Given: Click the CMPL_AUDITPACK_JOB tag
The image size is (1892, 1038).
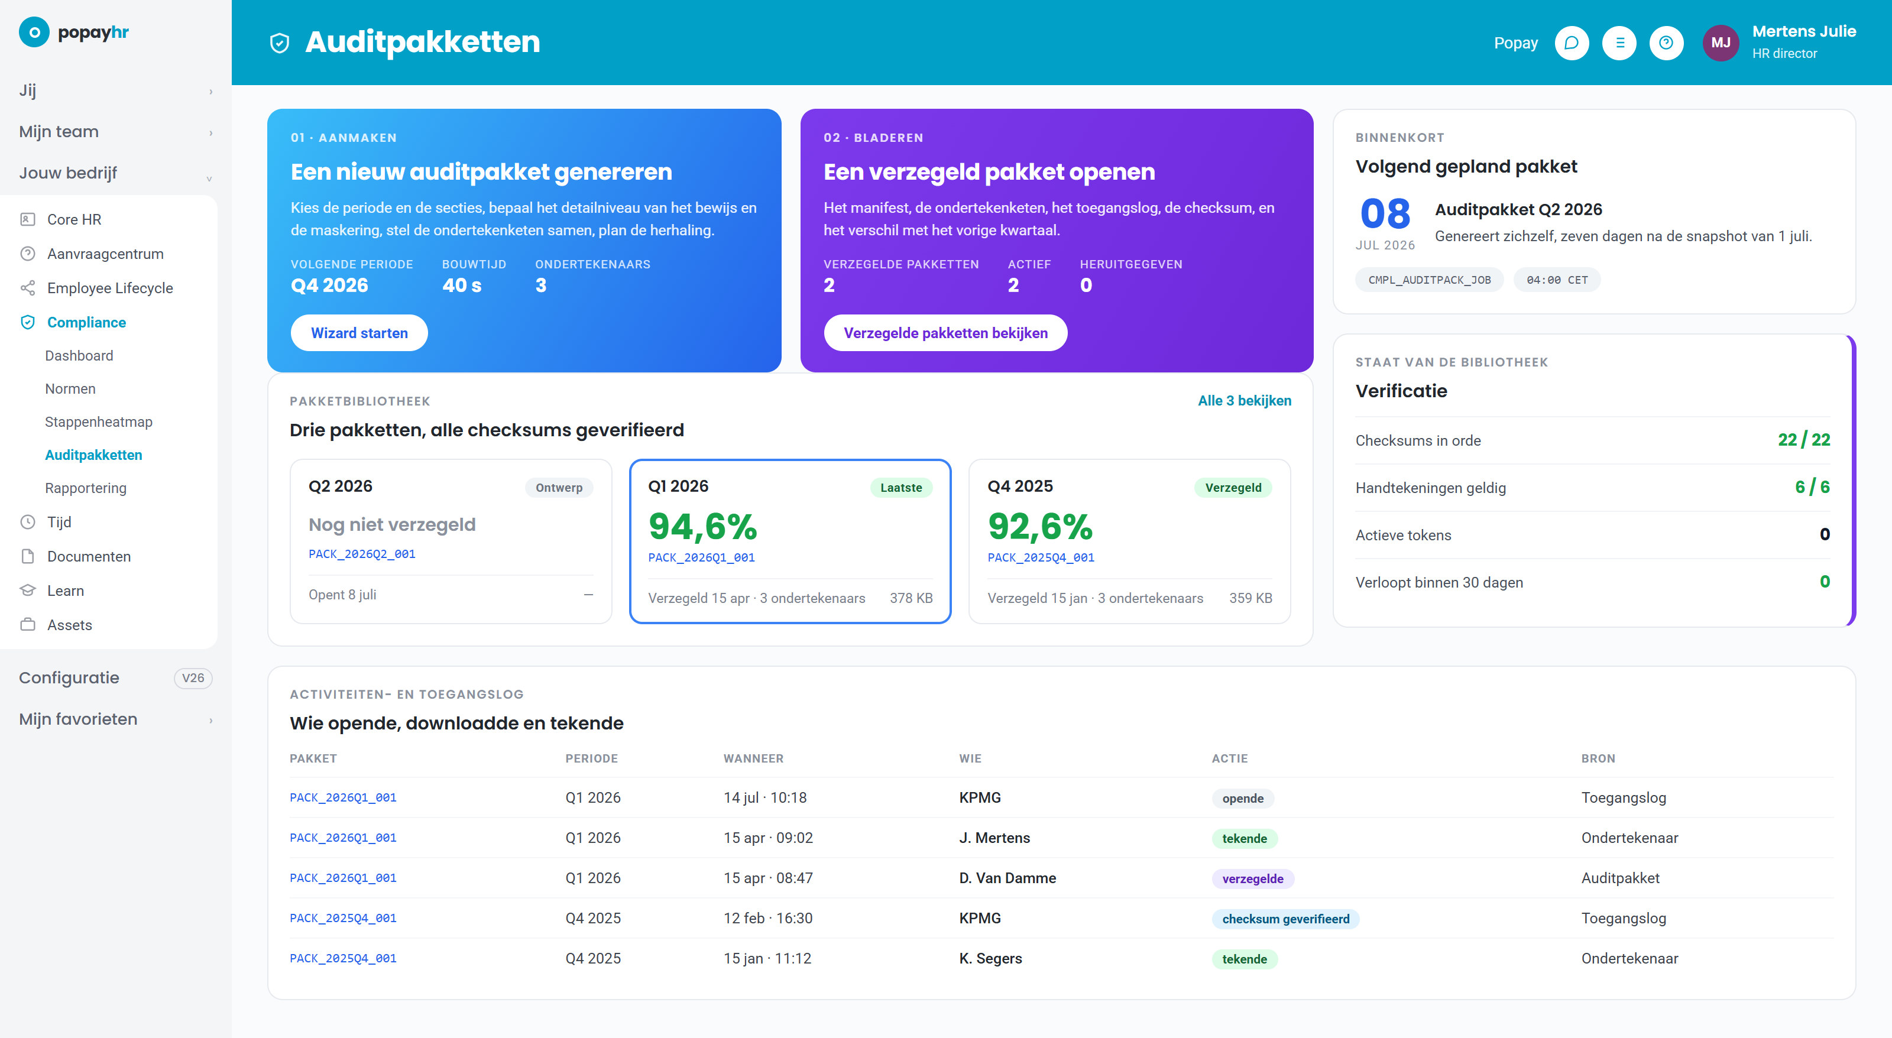Looking at the screenshot, I should [1429, 280].
